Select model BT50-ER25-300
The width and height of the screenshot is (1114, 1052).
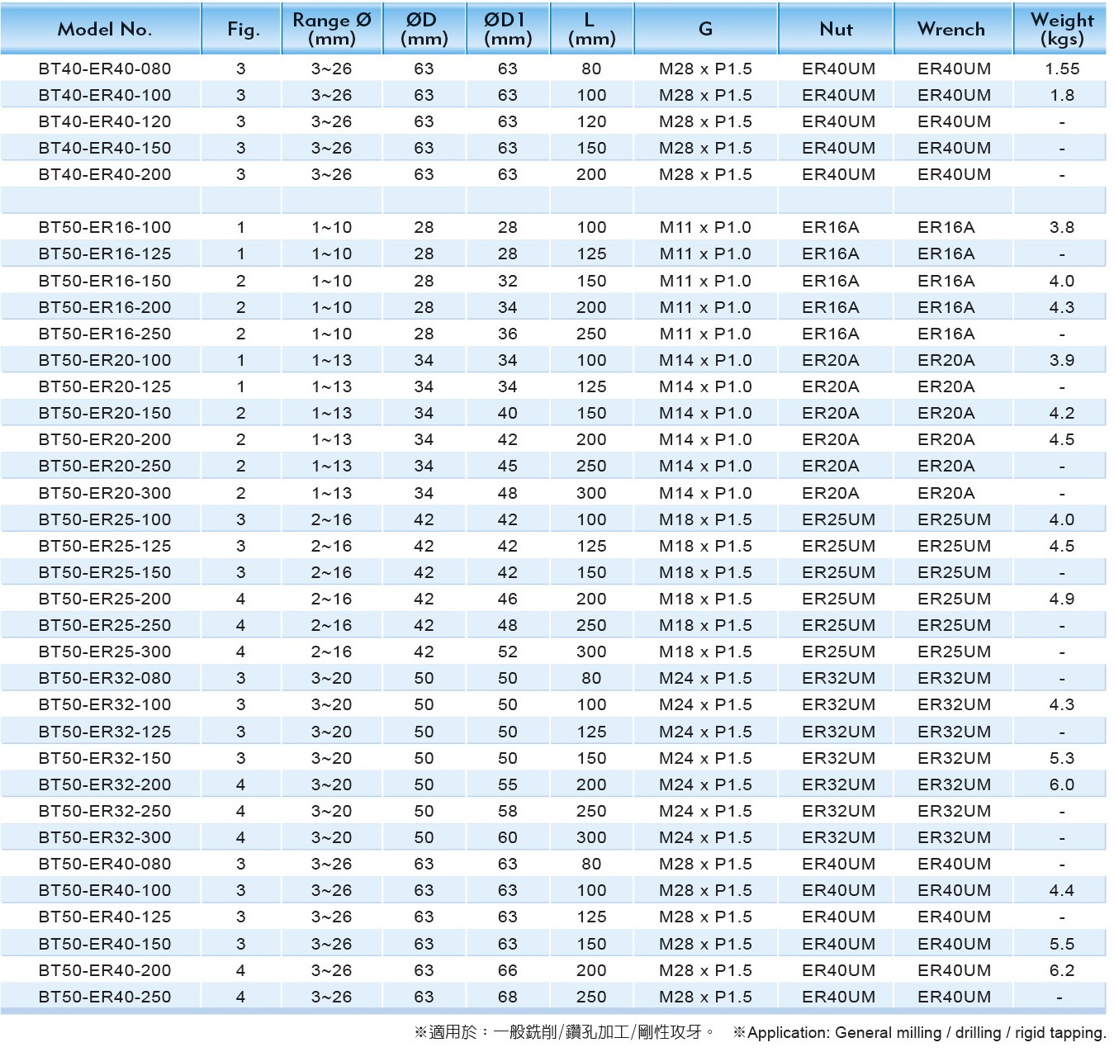pyautogui.click(x=105, y=652)
